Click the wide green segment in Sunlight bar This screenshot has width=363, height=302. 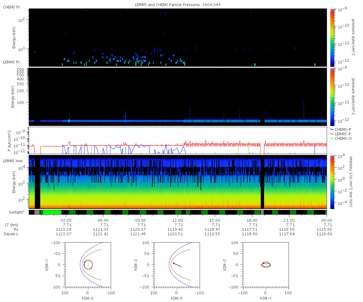click(x=51, y=212)
